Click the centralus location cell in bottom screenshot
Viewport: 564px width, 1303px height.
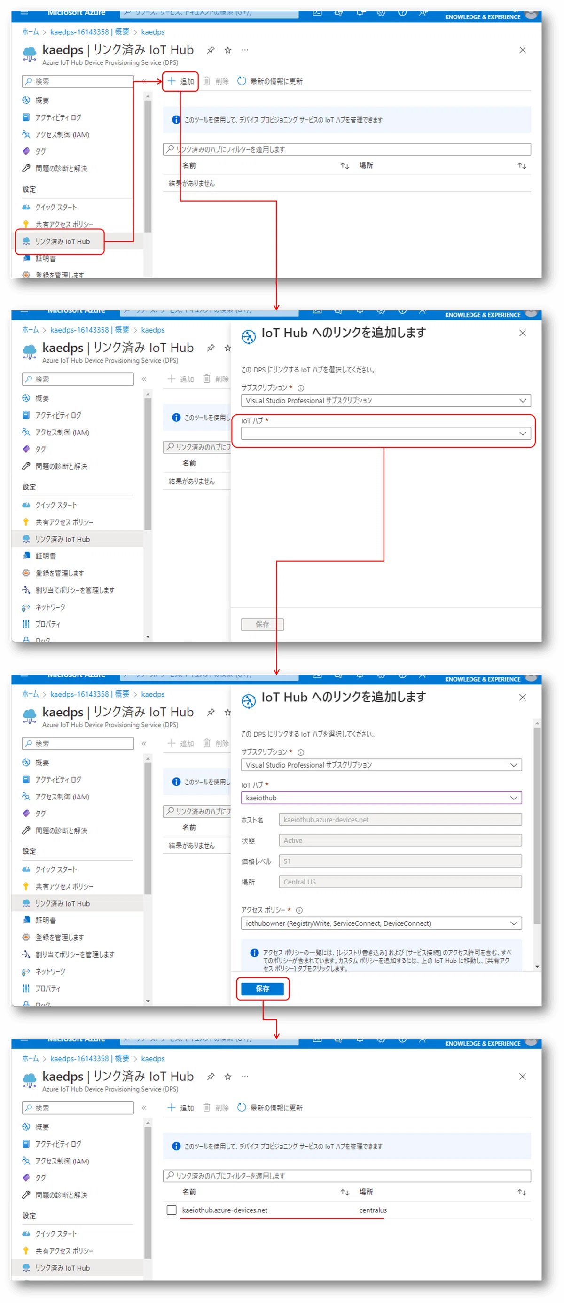coord(373,1210)
